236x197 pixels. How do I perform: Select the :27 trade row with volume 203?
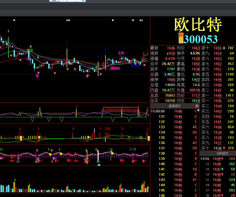pyautogui.click(x=218, y=190)
